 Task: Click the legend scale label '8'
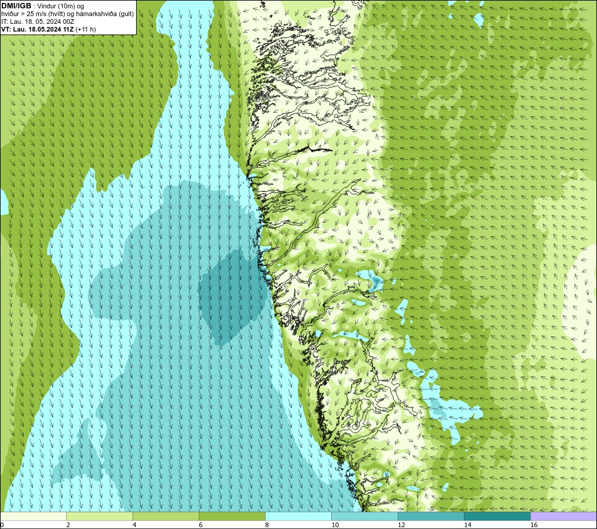pos(267,525)
